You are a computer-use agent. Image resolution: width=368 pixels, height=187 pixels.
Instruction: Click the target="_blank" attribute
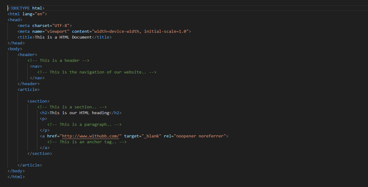143,136
